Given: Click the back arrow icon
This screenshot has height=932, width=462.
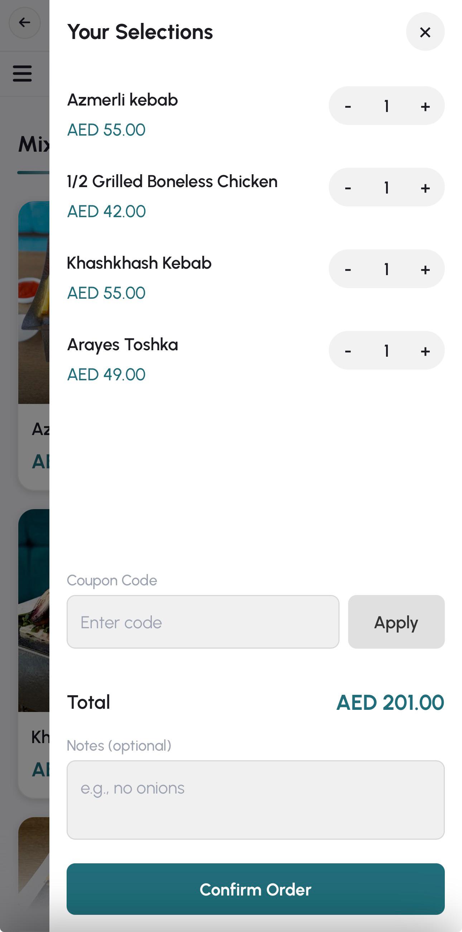Looking at the screenshot, I should click(24, 23).
